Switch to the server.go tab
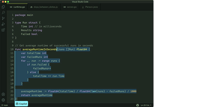 (70, 7)
